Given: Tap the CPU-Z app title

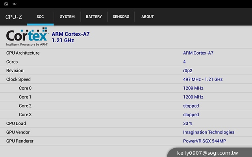Looking at the screenshot, I should [x=13, y=17].
